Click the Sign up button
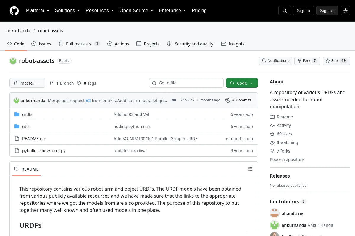The width and height of the screenshot is (355, 236). (327, 11)
